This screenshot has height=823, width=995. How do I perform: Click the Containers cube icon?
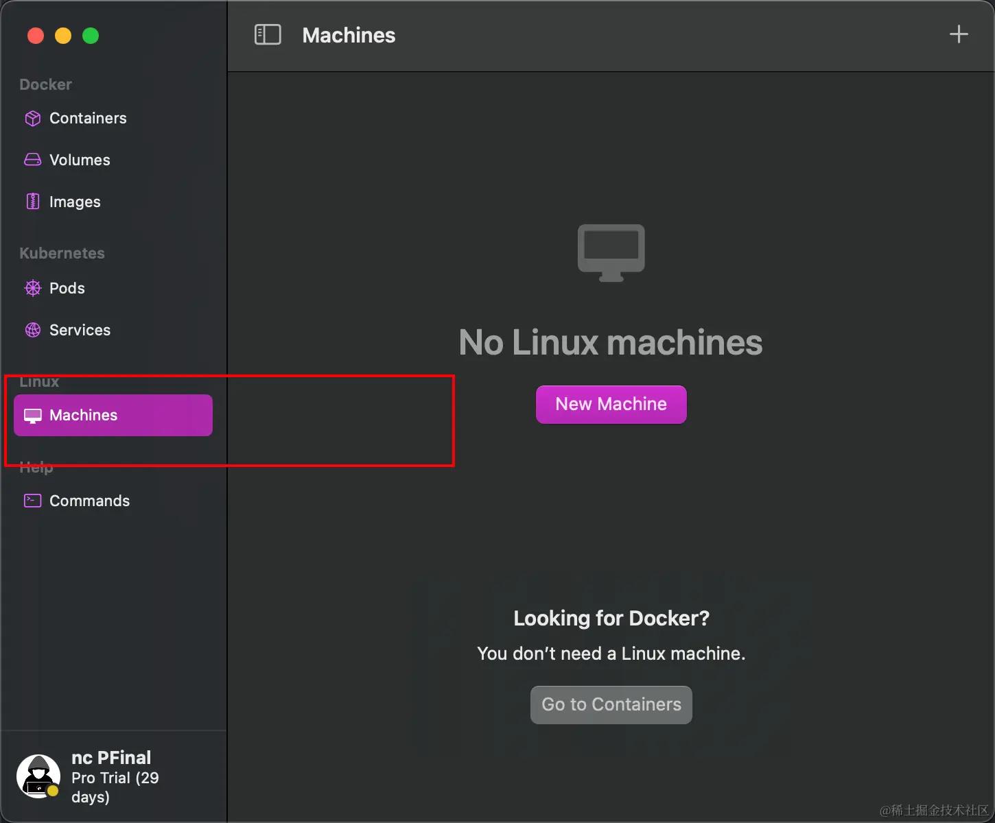pyautogui.click(x=33, y=119)
